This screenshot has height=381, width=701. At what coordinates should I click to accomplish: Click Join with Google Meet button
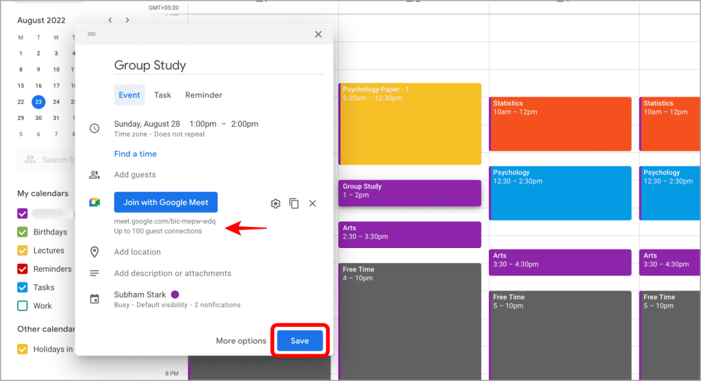point(166,202)
